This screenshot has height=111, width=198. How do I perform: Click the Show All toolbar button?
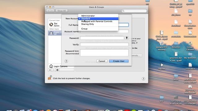tap(62, 11)
